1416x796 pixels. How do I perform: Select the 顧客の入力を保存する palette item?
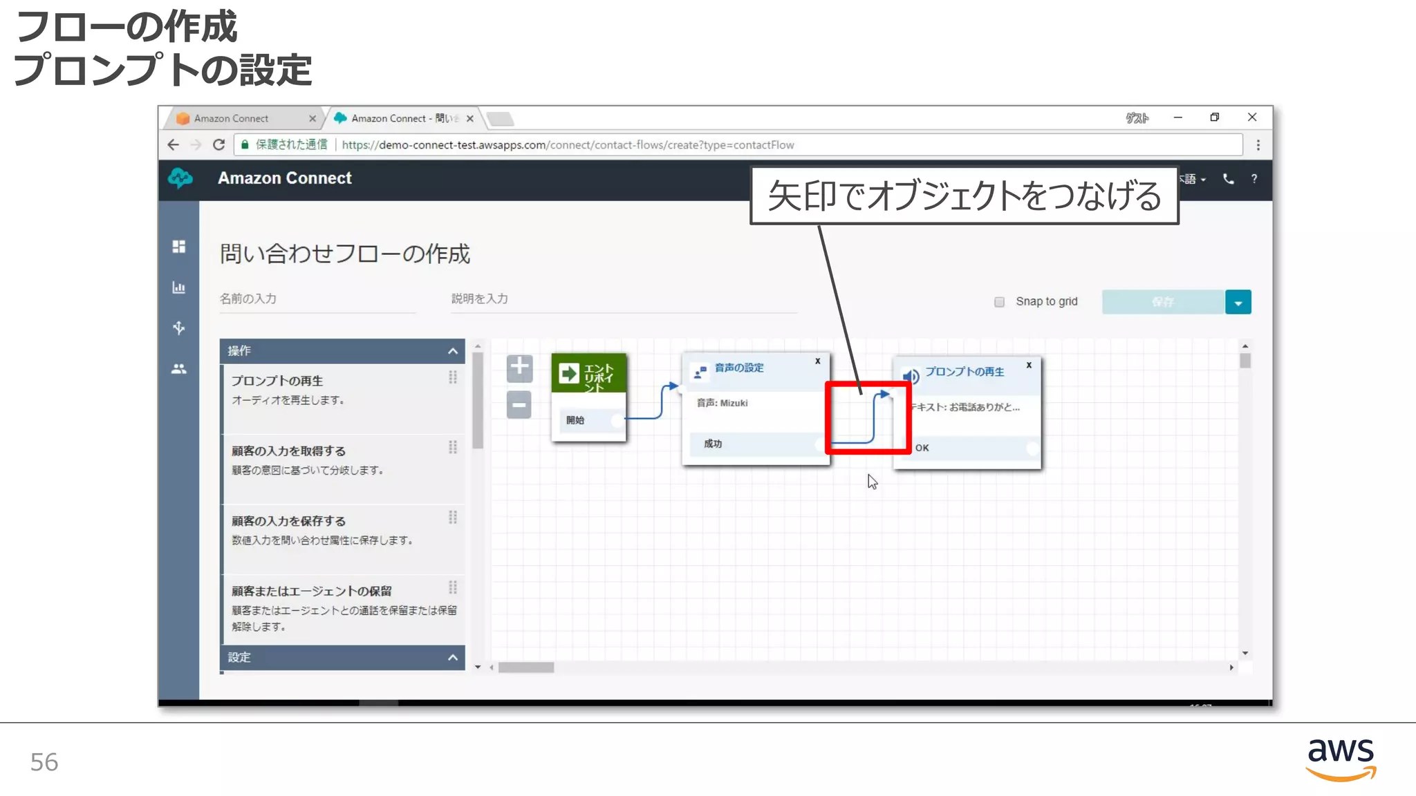point(343,538)
